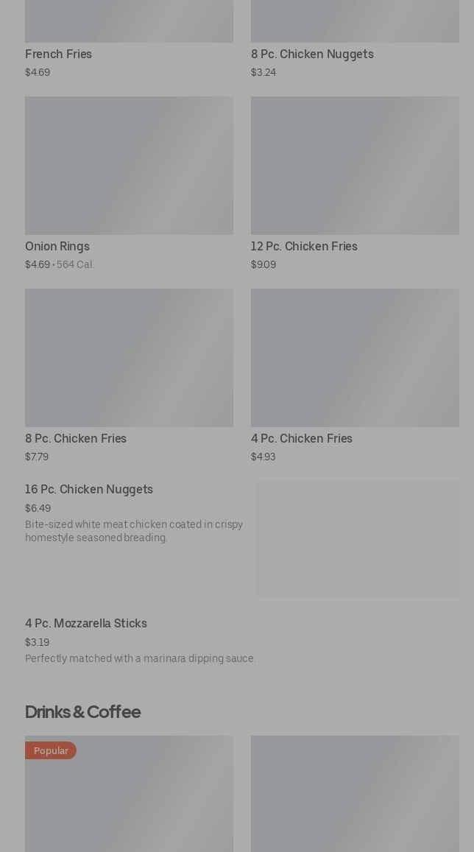Open the French Fries item title
Viewport: 474px width, 852px height.
58,54
